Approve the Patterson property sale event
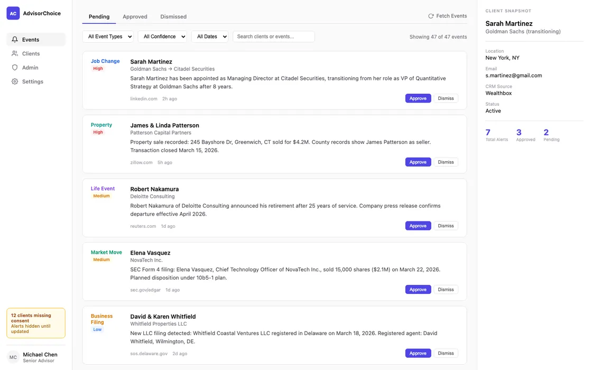This screenshot has height=370, width=592. pos(418,162)
